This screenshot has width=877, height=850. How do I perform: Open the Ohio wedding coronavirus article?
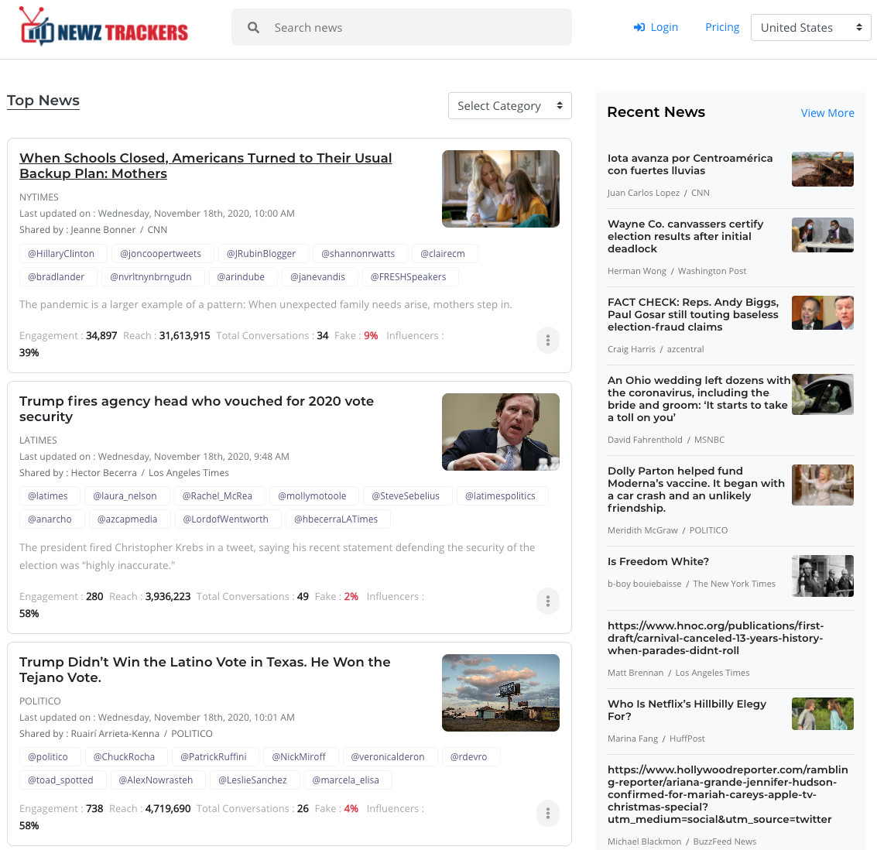point(698,399)
